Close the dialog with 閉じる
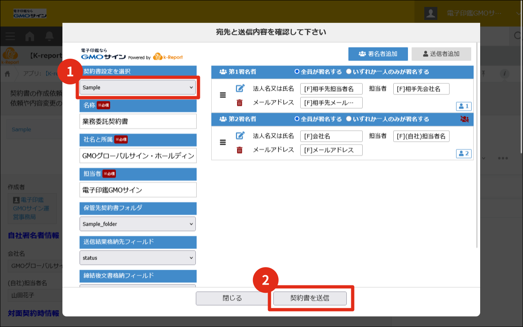 (232, 298)
